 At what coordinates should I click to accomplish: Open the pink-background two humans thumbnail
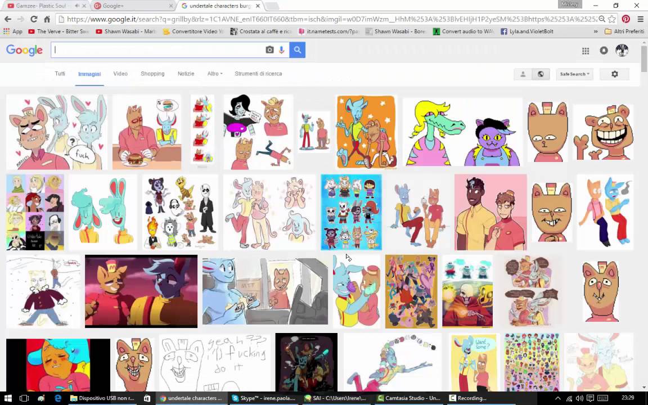pyautogui.click(x=490, y=212)
